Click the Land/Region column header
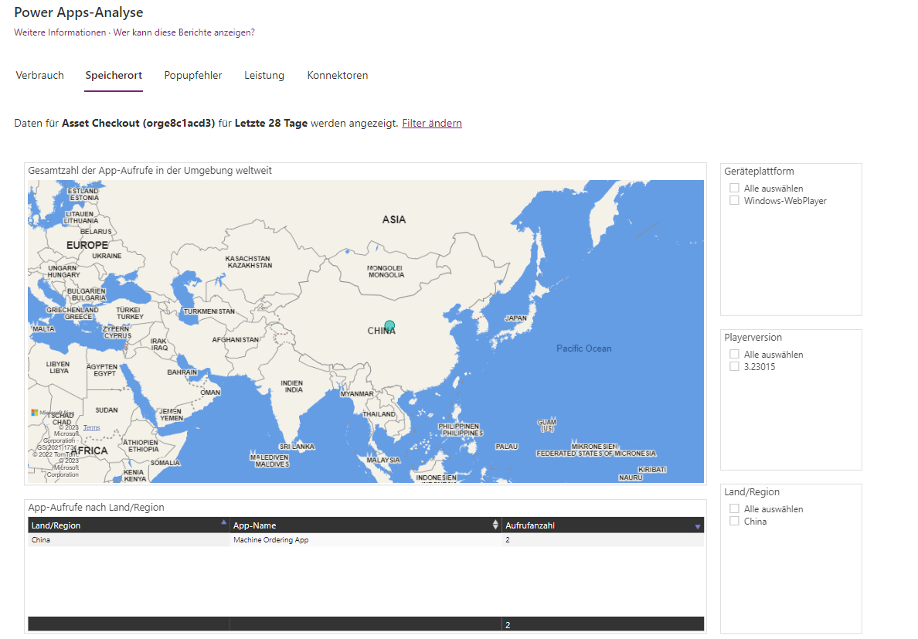This screenshot has width=918, height=639. coord(129,525)
